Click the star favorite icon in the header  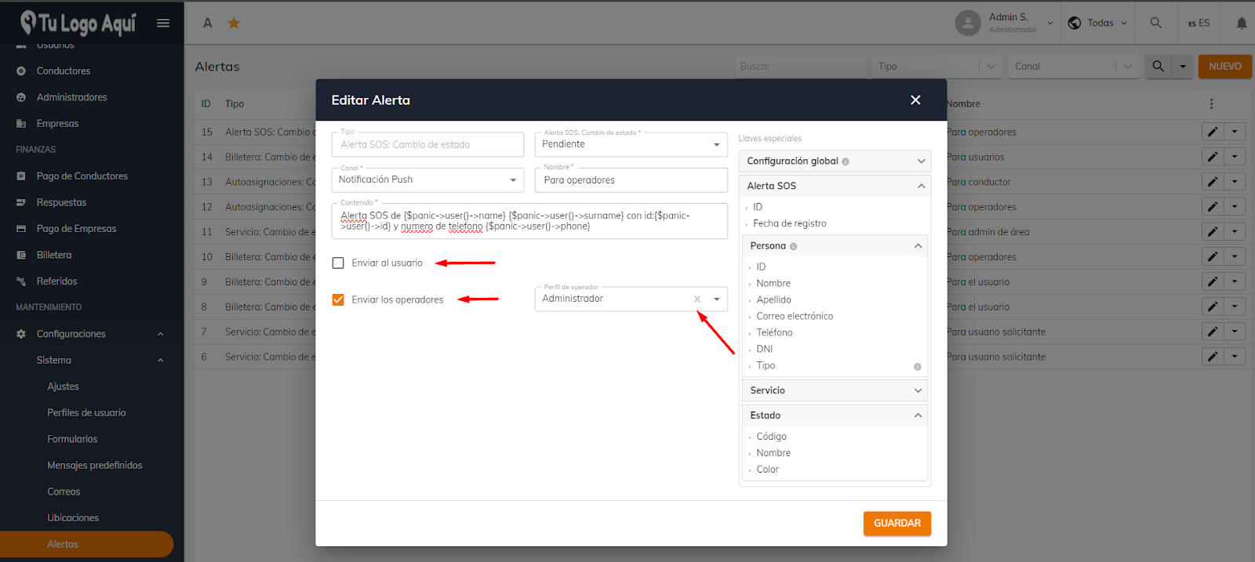[x=234, y=23]
